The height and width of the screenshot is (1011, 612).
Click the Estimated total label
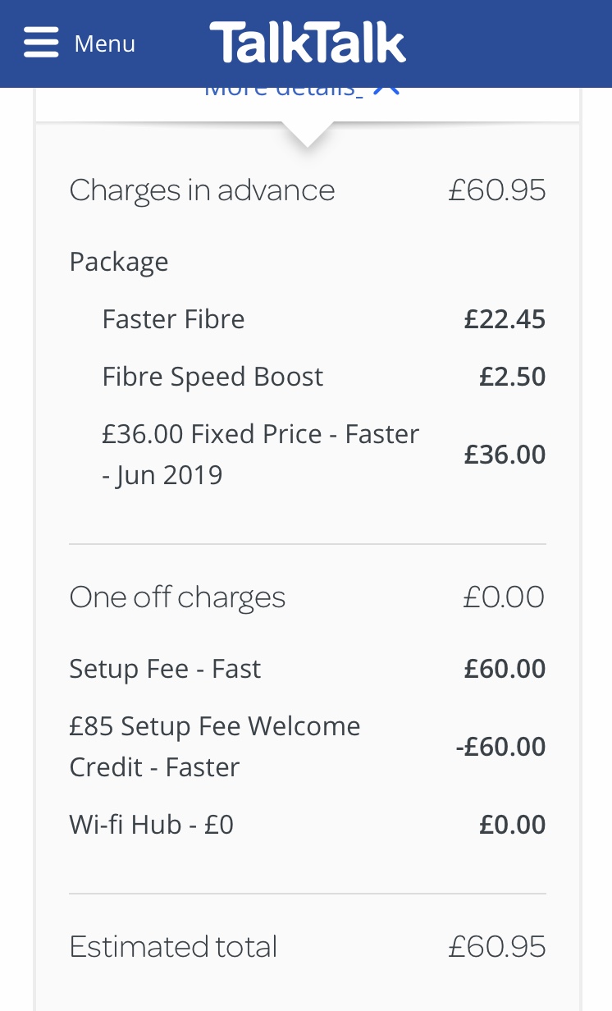[x=173, y=947]
